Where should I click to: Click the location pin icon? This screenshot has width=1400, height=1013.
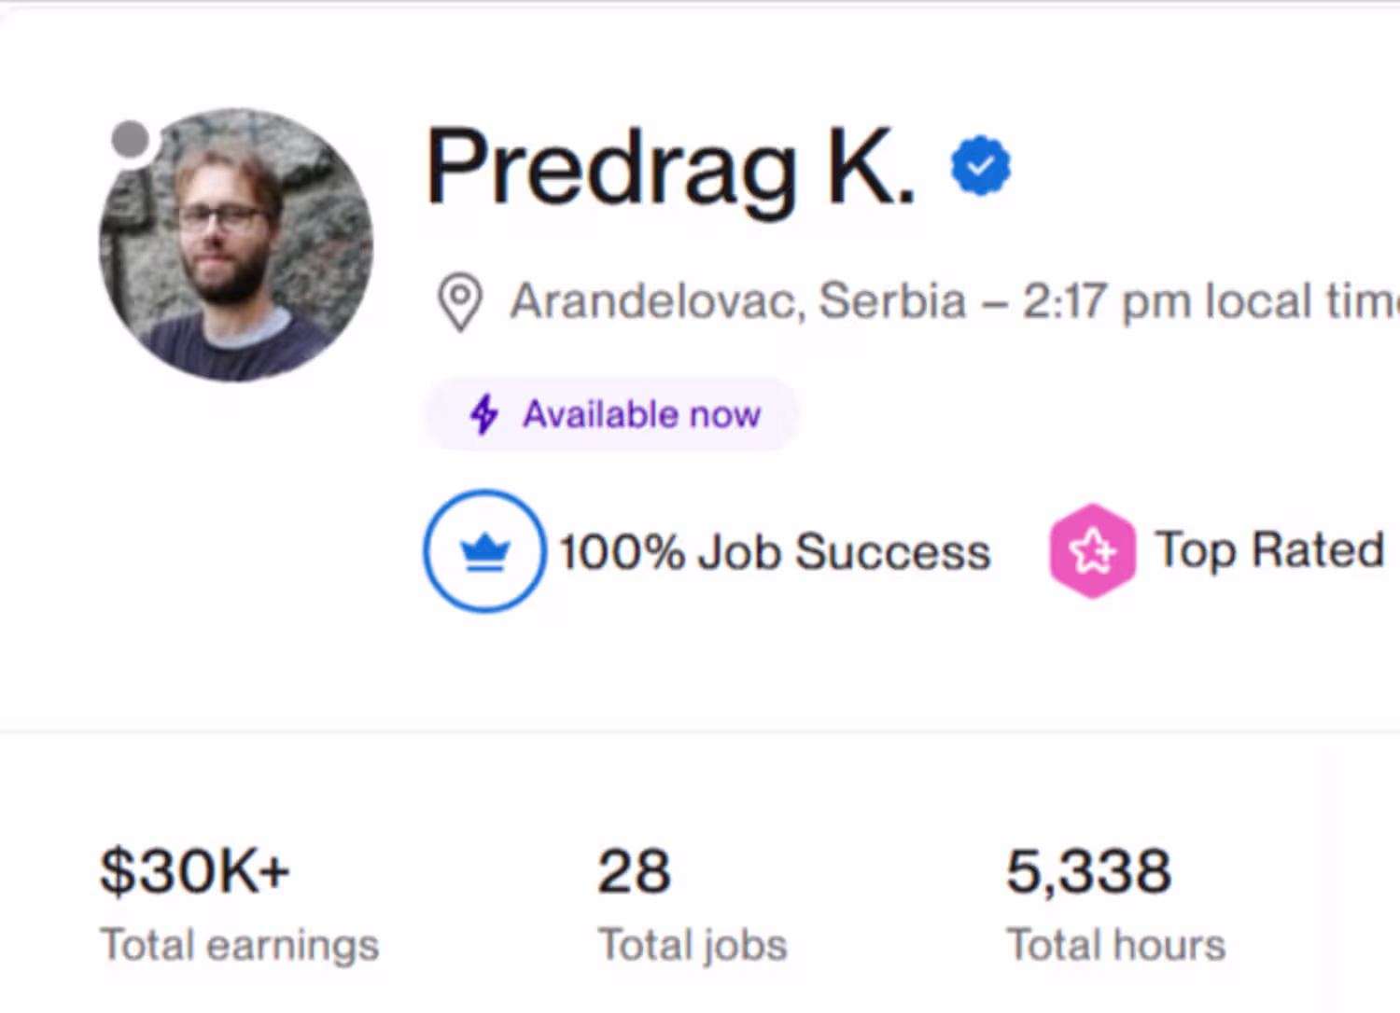[460, 302]
